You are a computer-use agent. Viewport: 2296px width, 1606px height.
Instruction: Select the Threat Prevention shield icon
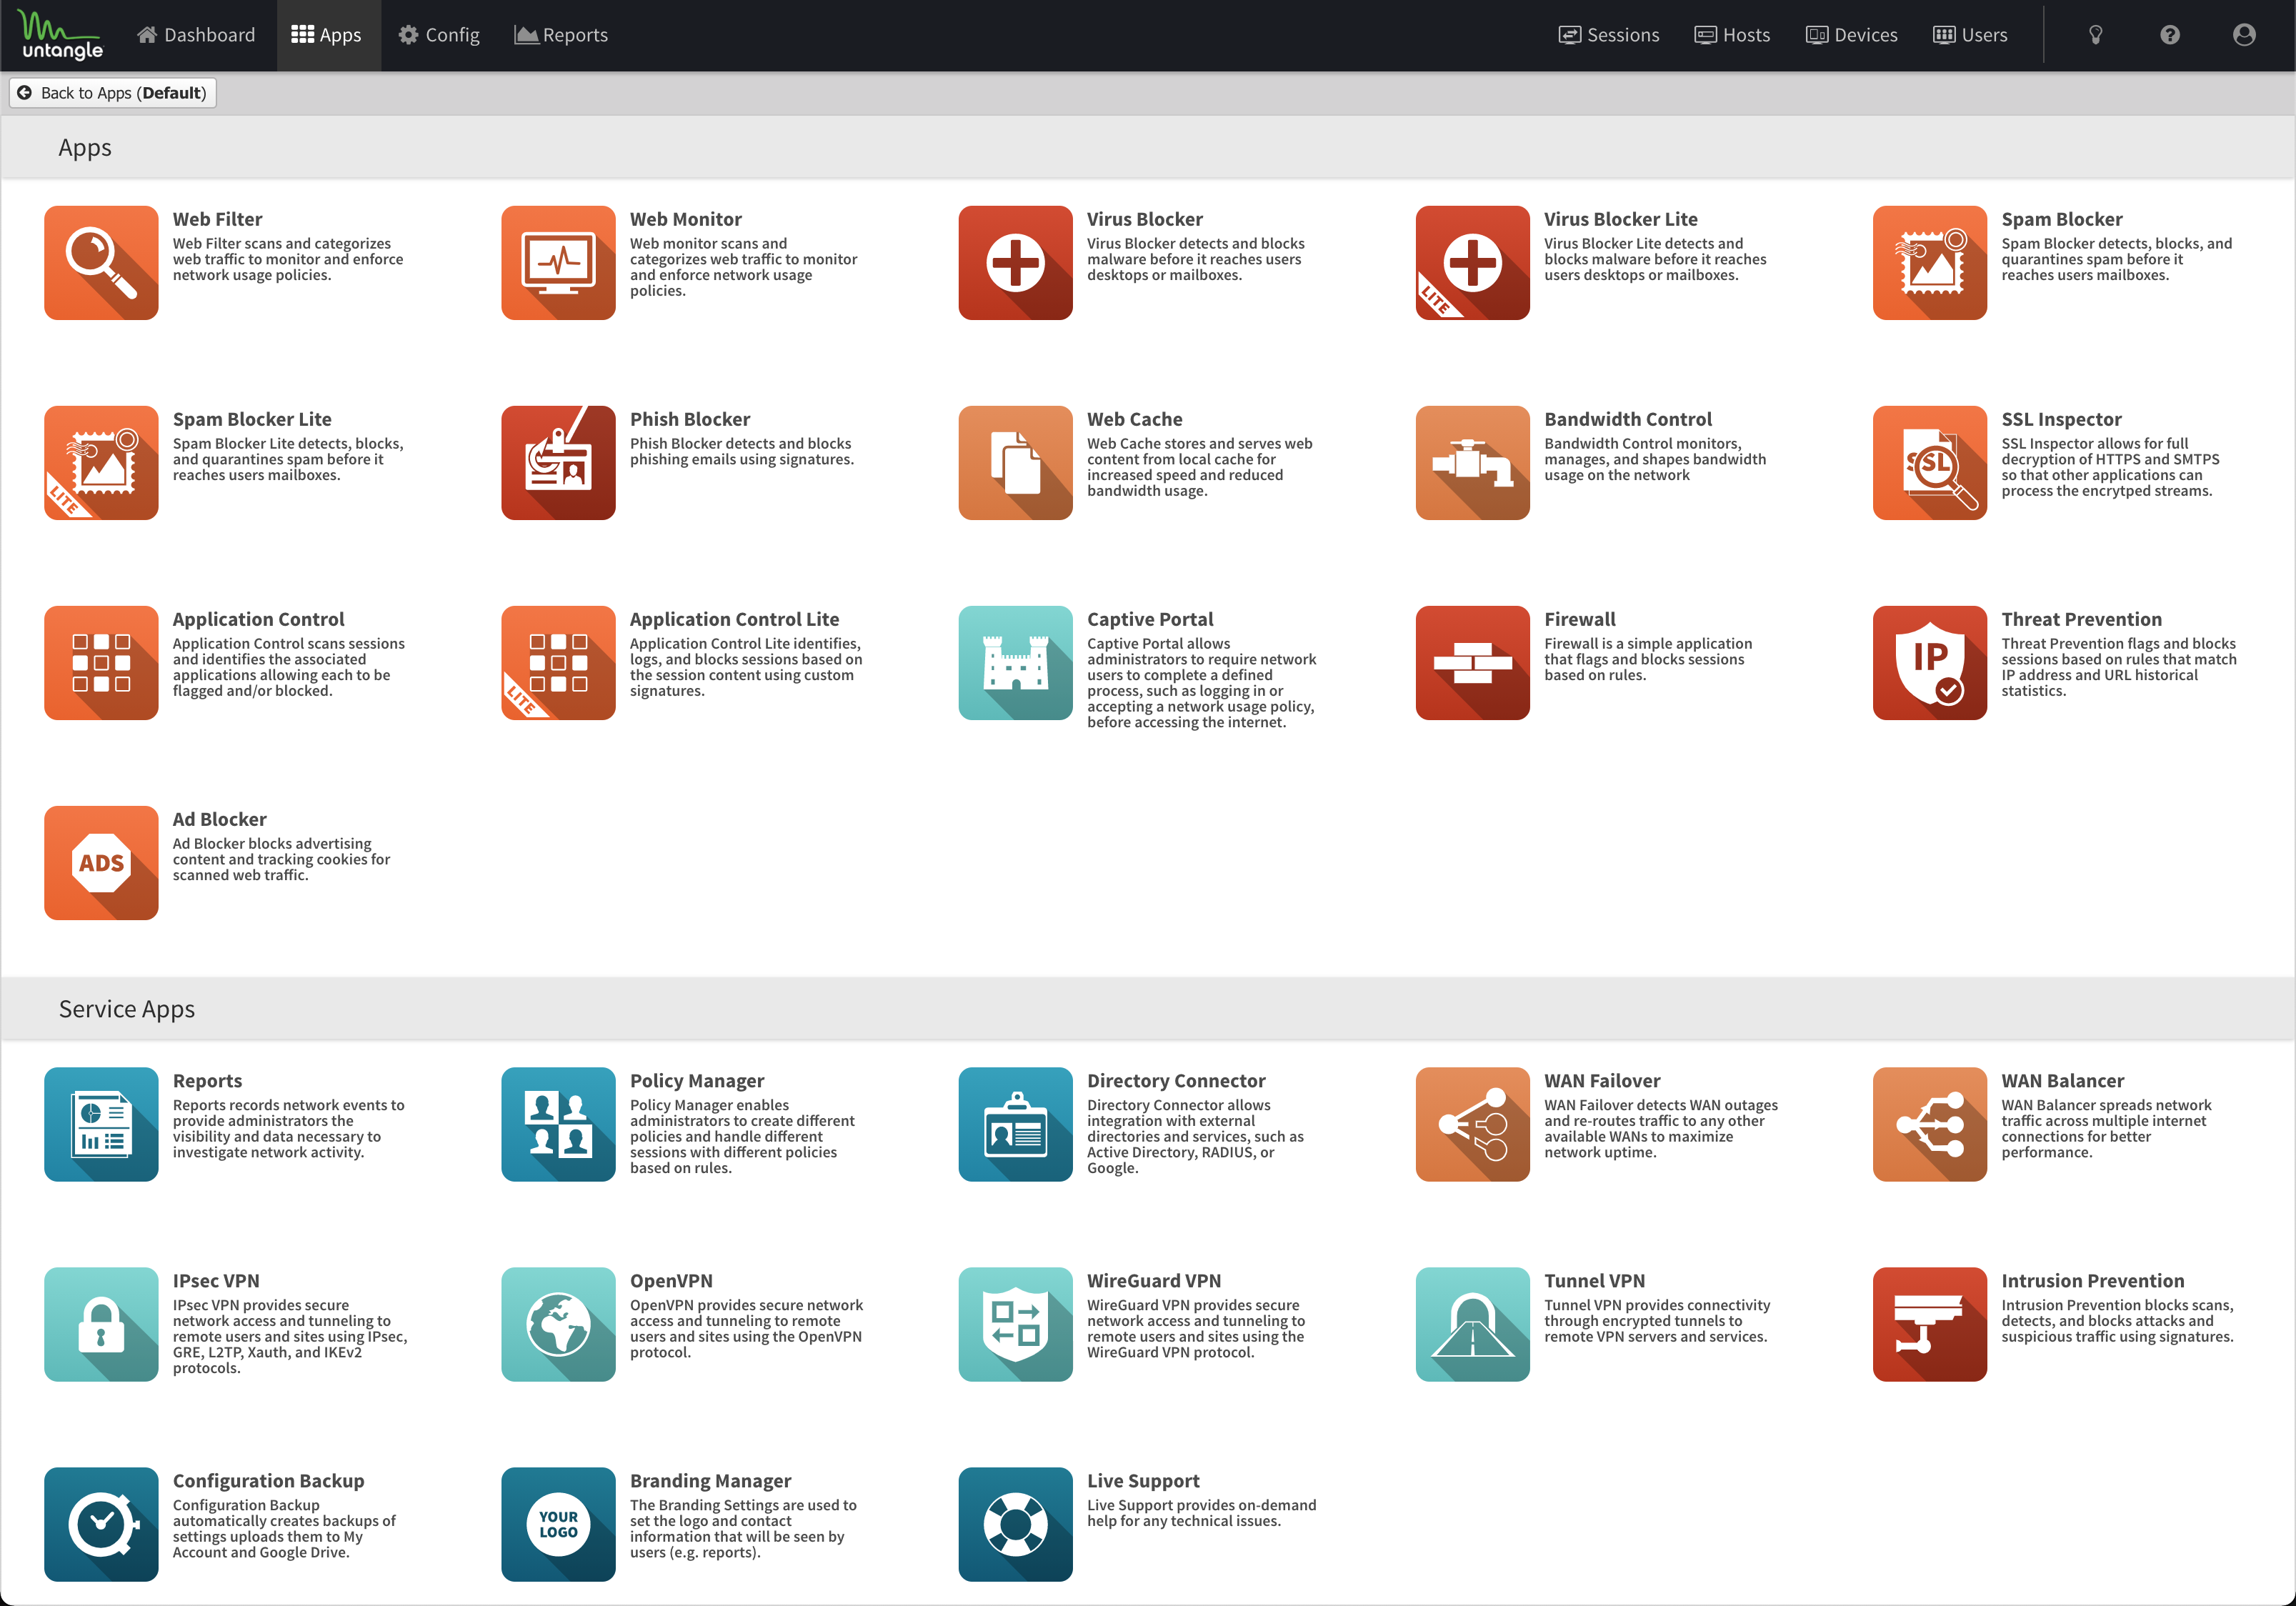[1929, 663]
